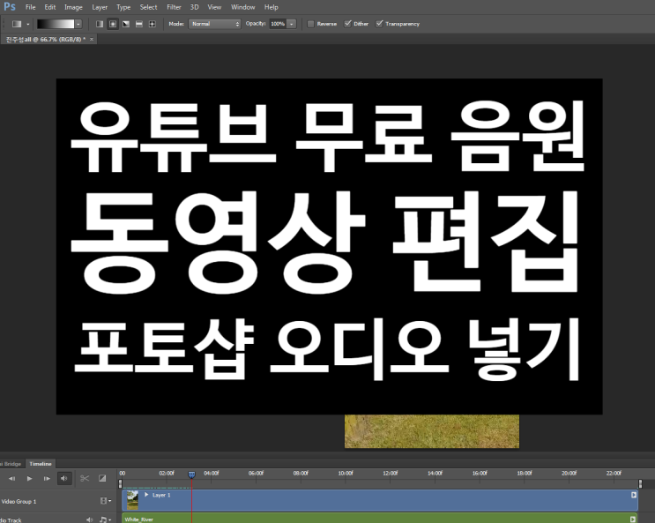Go to previous frame in Timeline
The height and width of the screenshot is (523, 655).
[11, 478]
